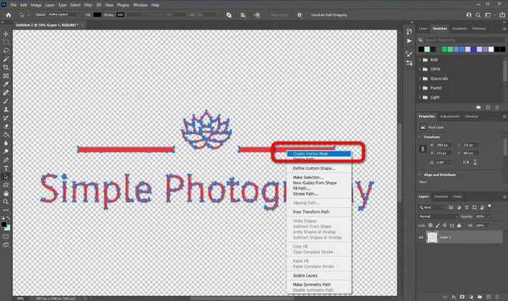Open the Normal blend mode dropdown
Viewport: 508px width, 301px height.
click(438, 217)
